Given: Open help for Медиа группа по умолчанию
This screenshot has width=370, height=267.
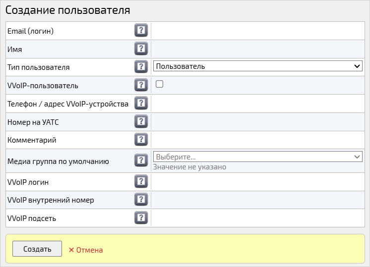Looking at the screenshot, I should [x=141, y=160].
